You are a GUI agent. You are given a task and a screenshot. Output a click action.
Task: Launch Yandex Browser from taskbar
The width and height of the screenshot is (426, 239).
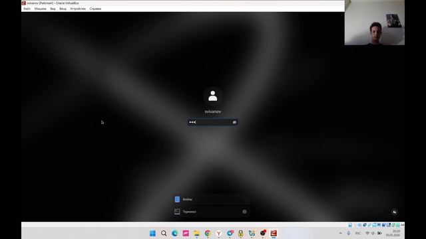click(x=219, y=233)
